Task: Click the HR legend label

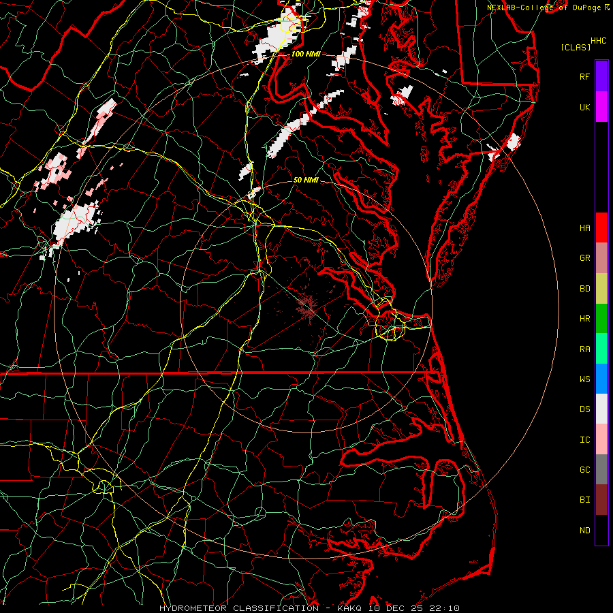Action: point(584,319)
